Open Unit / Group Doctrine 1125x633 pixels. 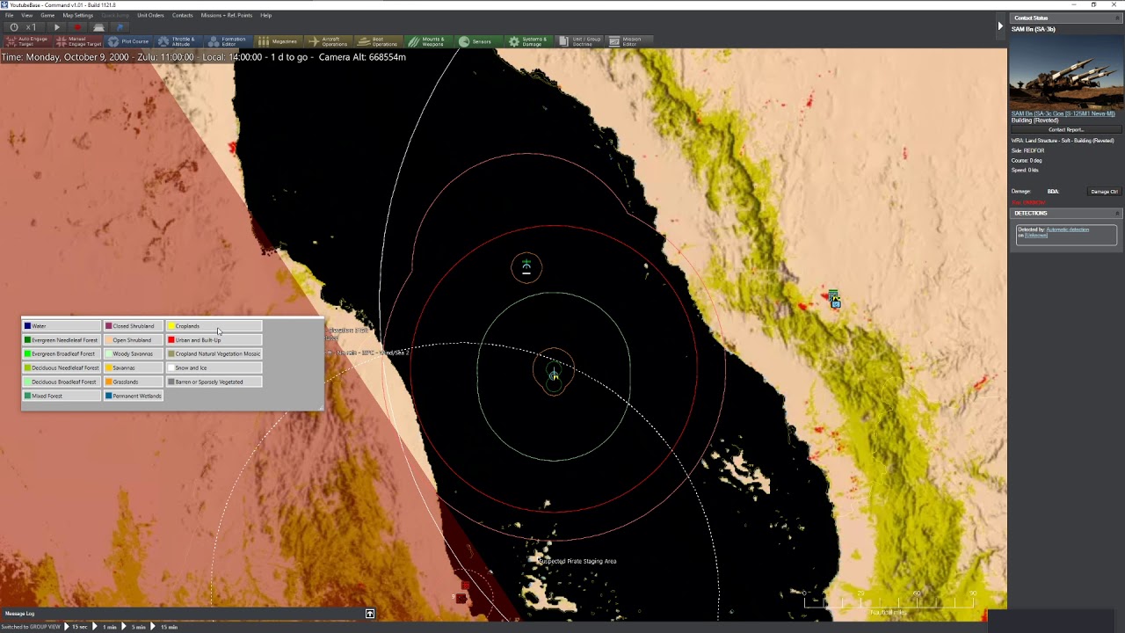(x=580, y=41)
